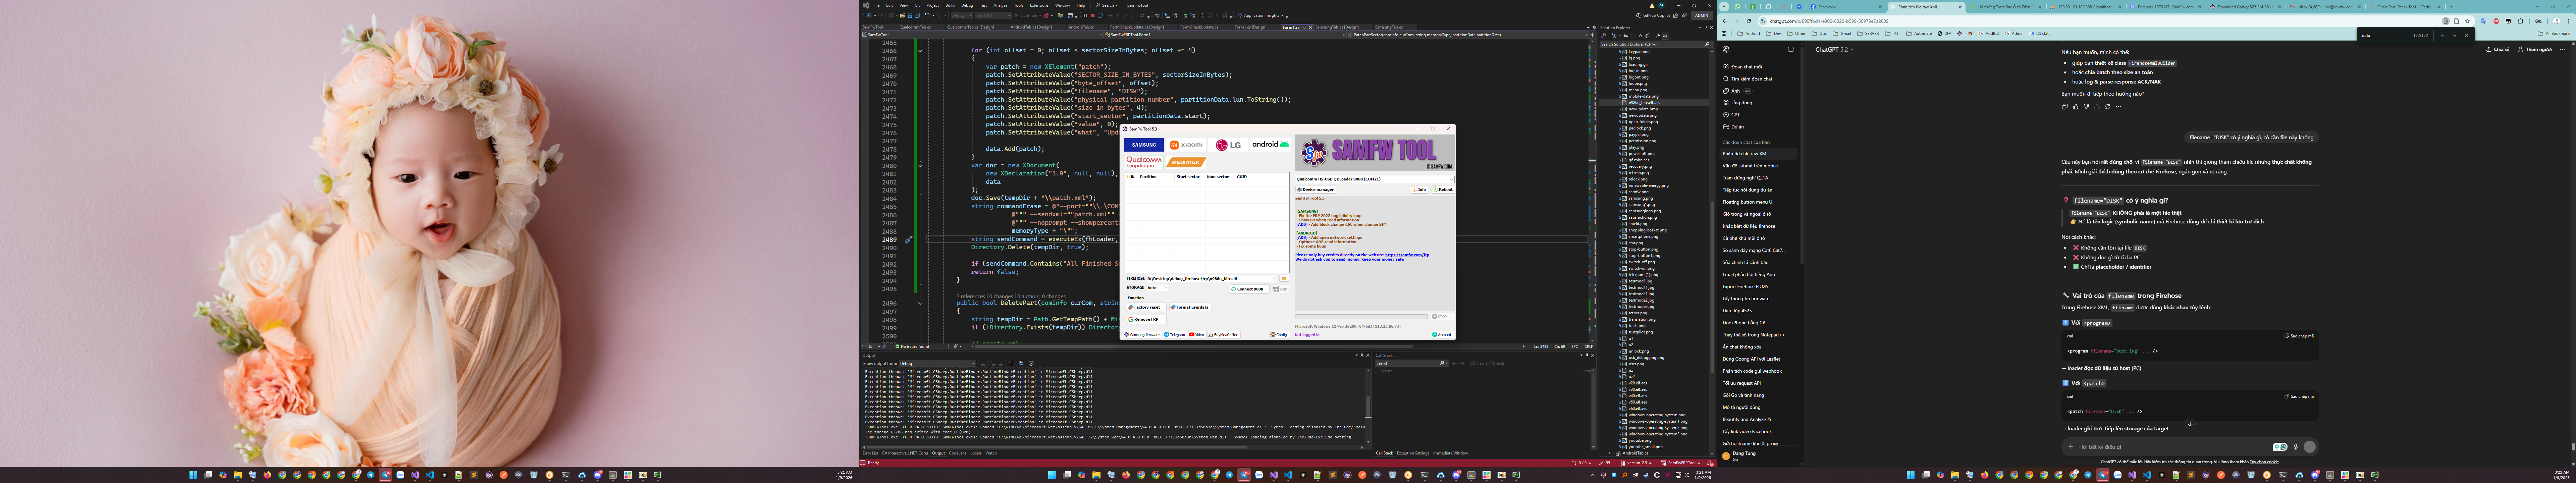Click Application Insights in the toolbar
The width and height of the screenshot is (2576, 483).
[1261, 15]
